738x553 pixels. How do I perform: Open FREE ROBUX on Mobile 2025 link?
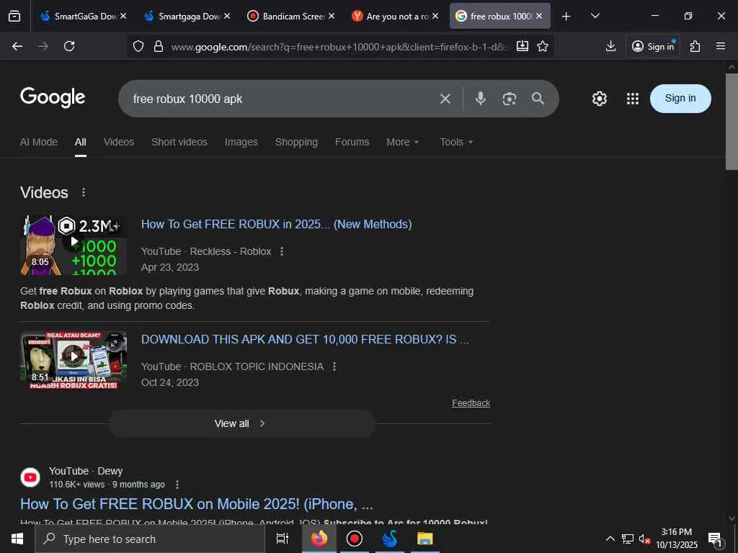pos(196,504)
